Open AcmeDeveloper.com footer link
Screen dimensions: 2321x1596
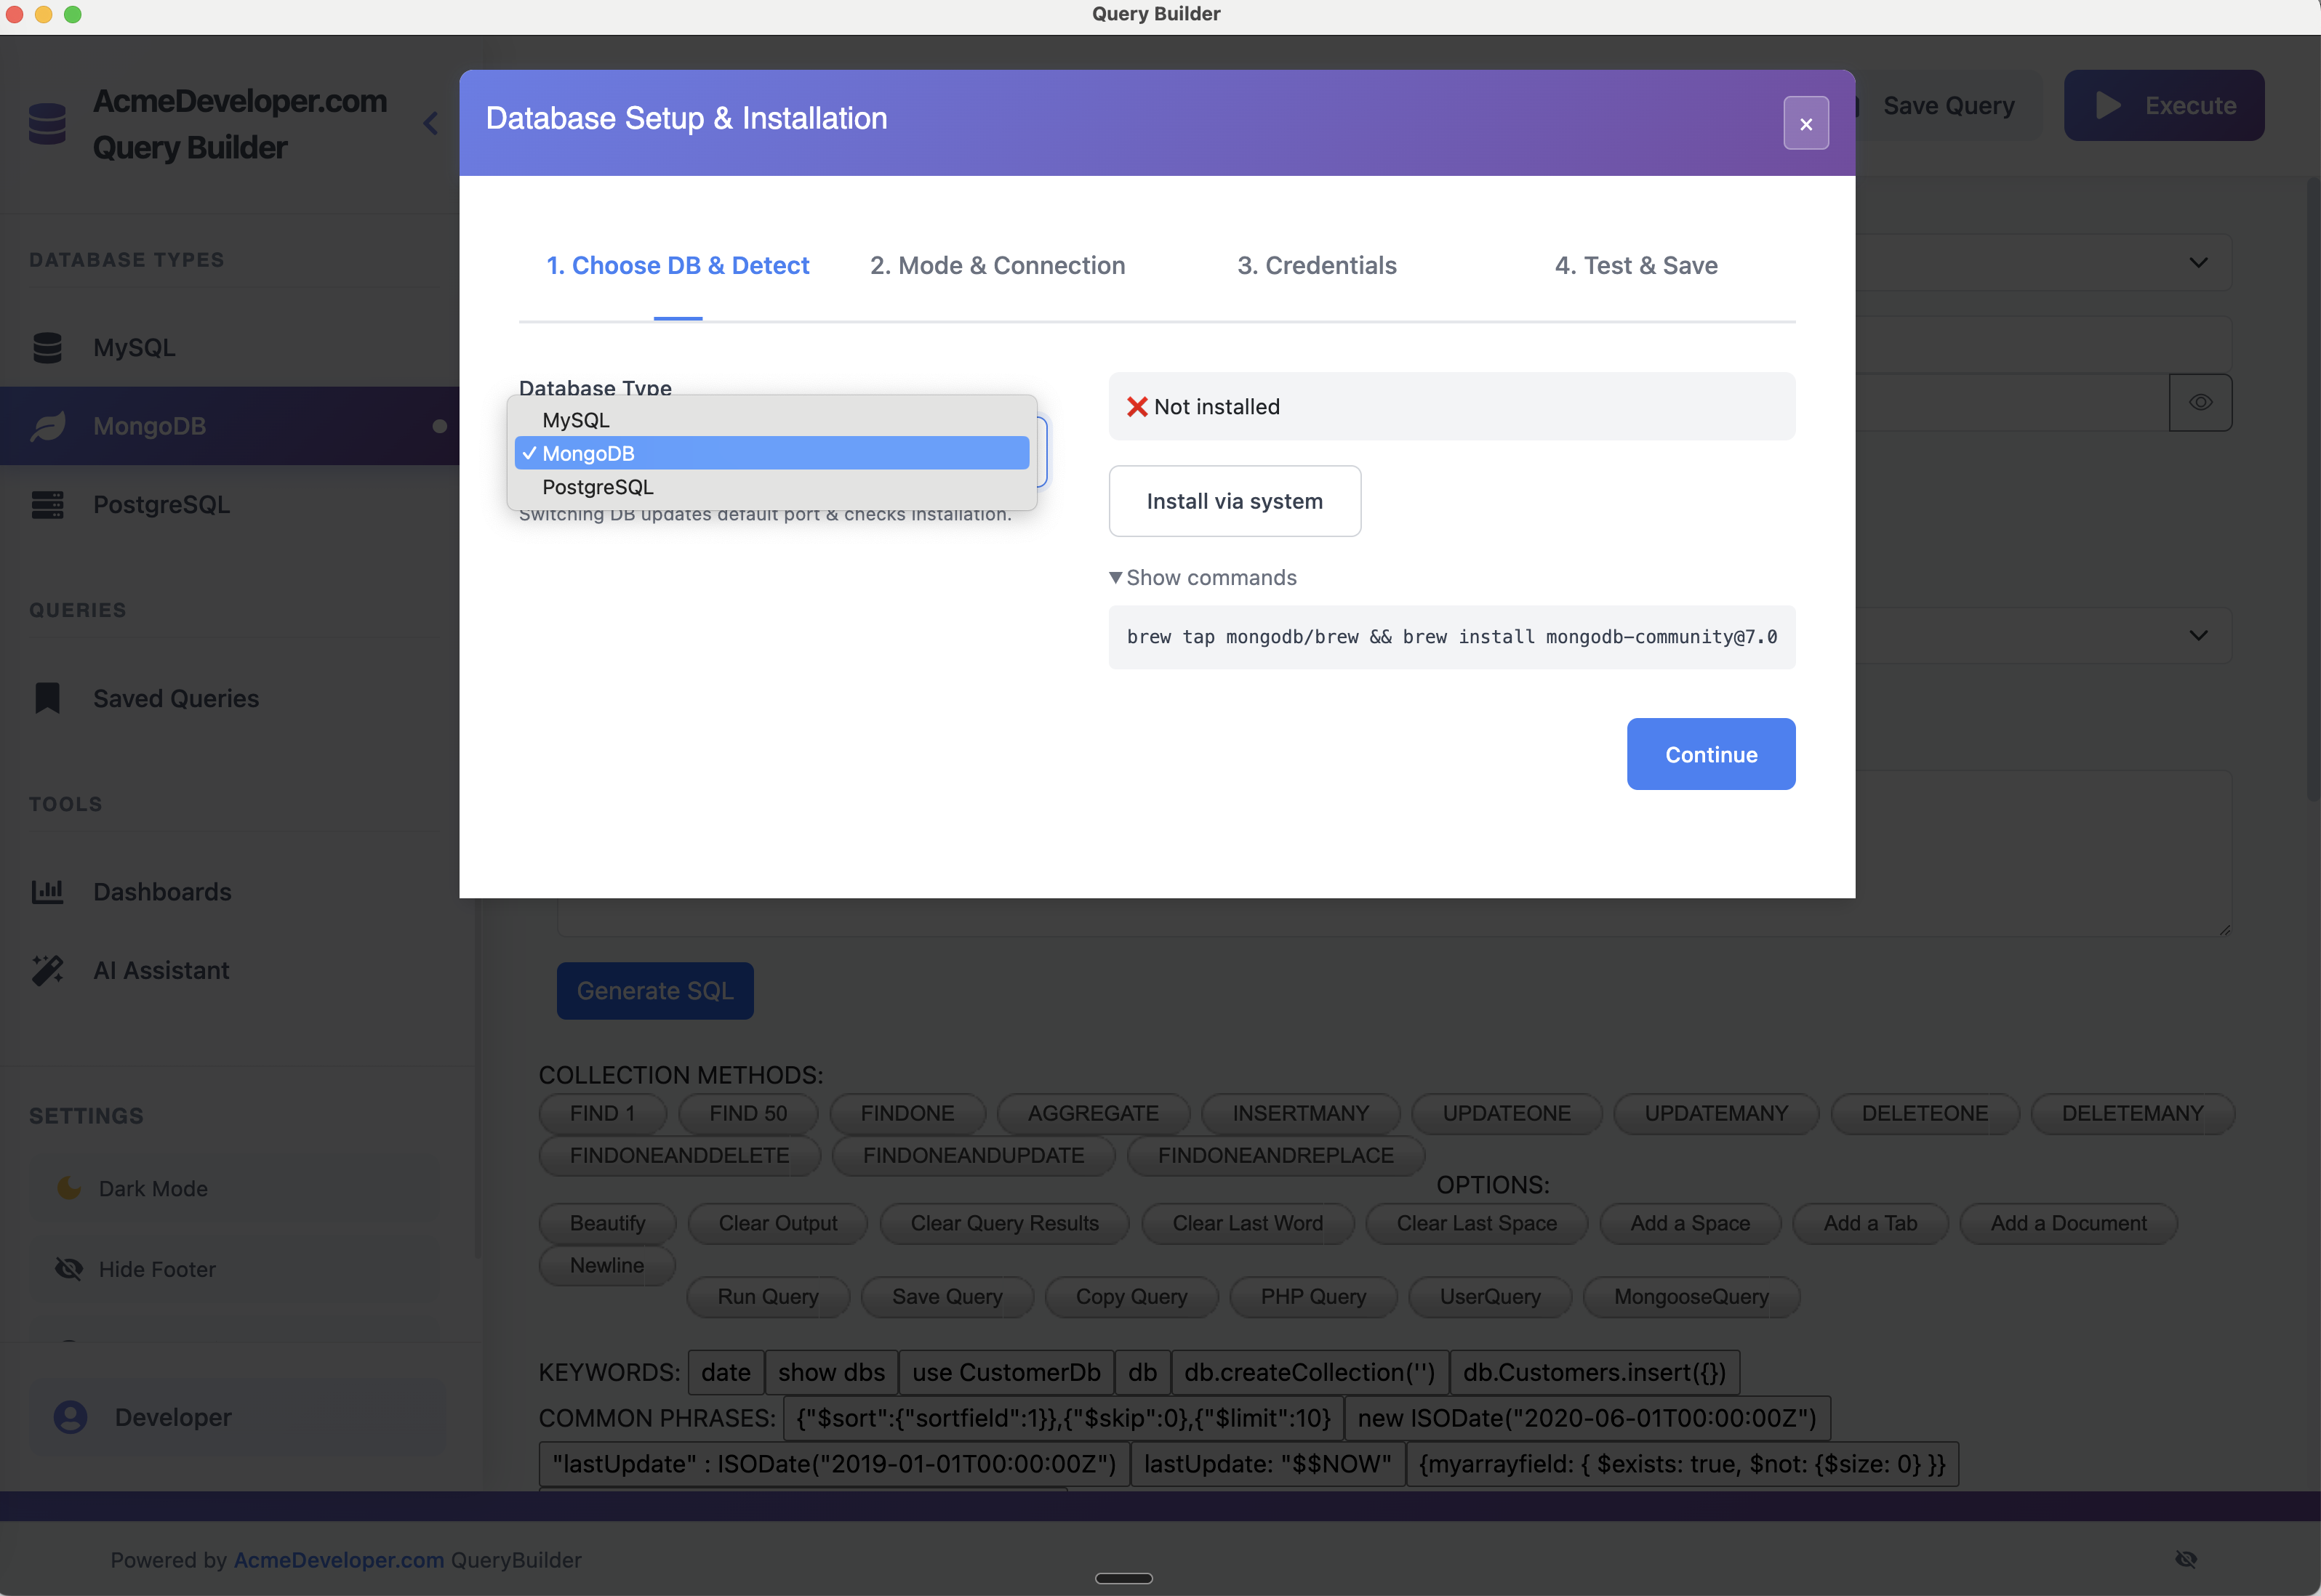(x=339, y=1560)
